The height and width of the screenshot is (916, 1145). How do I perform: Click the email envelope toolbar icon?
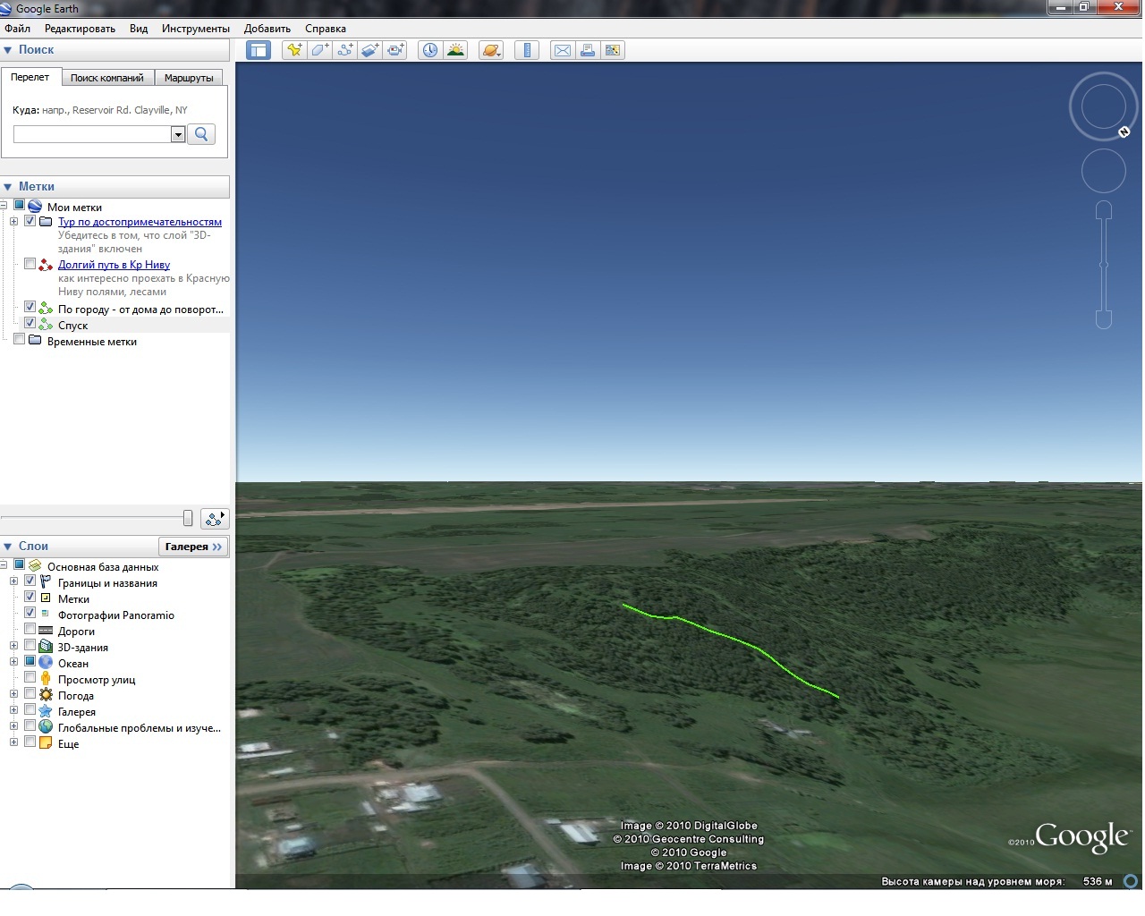click(563, 50)
